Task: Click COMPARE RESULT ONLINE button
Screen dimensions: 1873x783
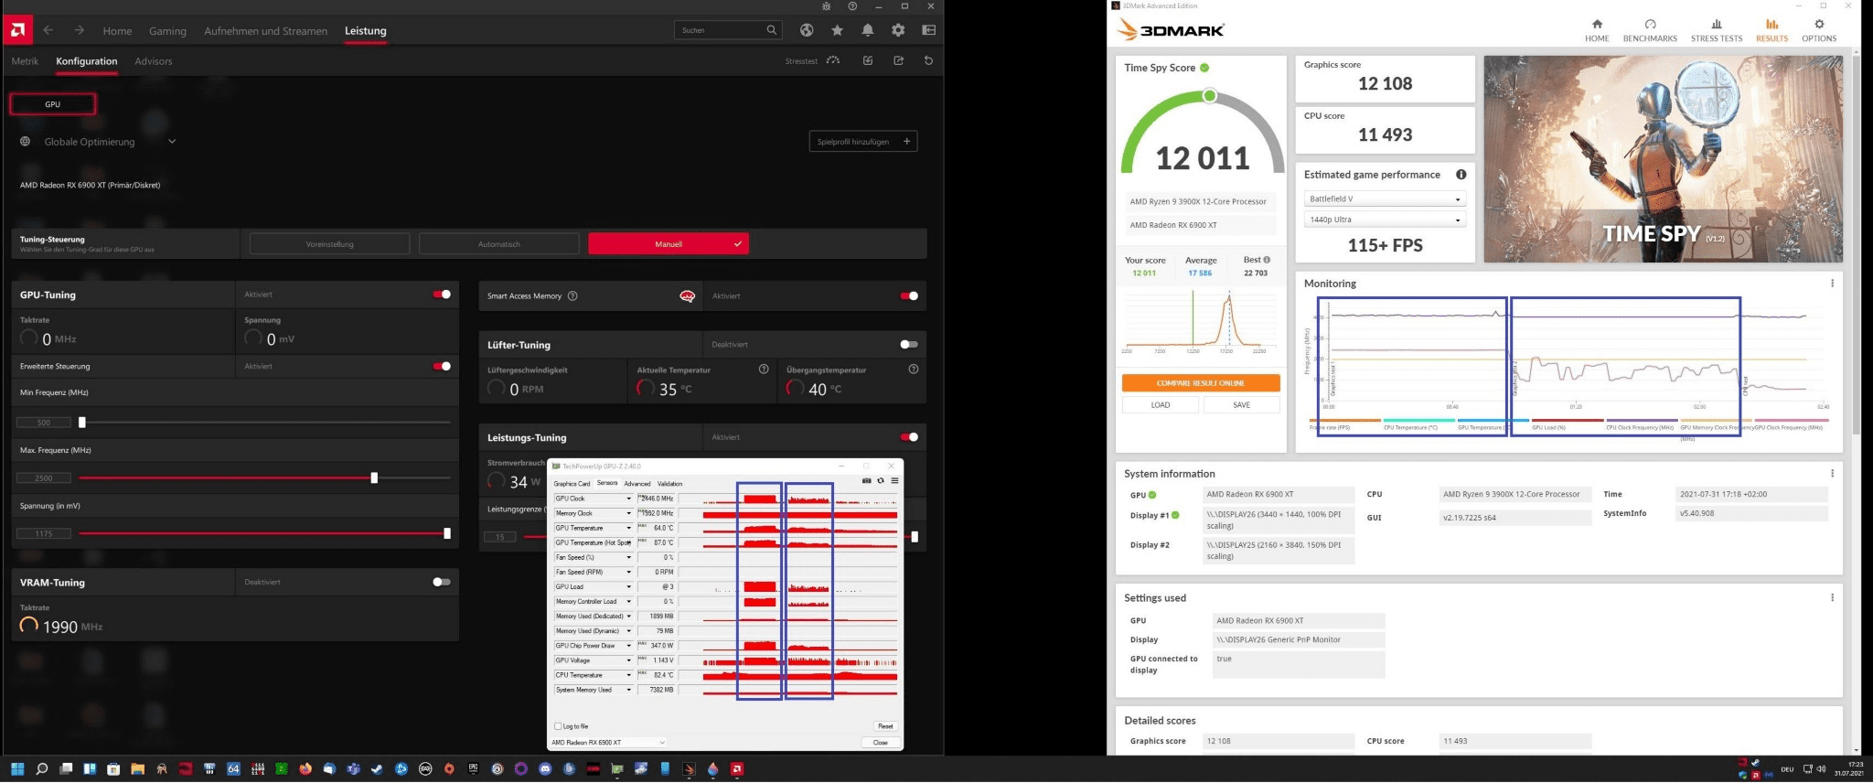Action: pyautogui.click(x=1200, y=383)
